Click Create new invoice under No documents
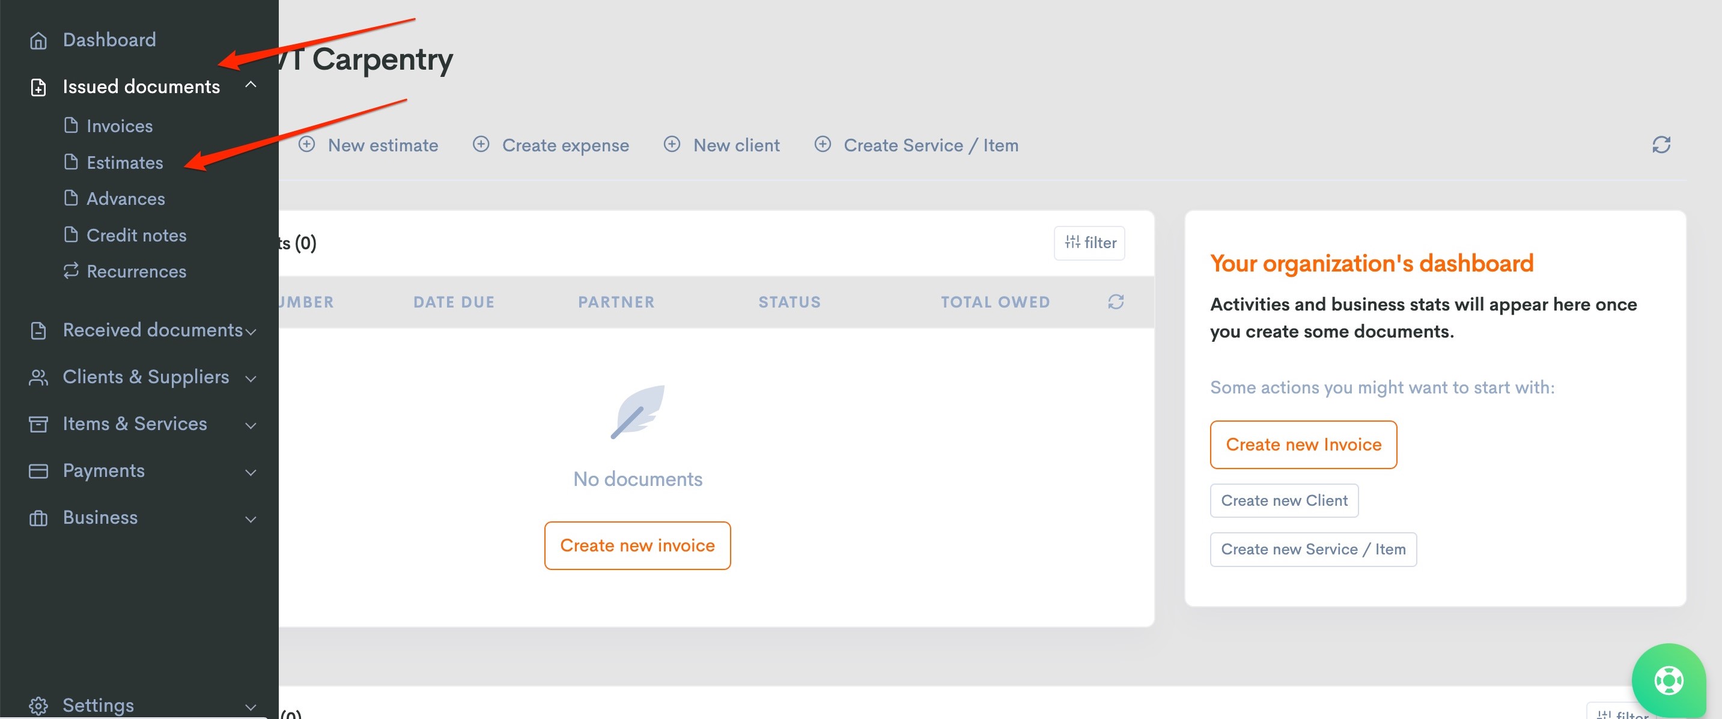The width and height of the screenshot is (1722, 719). point(637,545)
